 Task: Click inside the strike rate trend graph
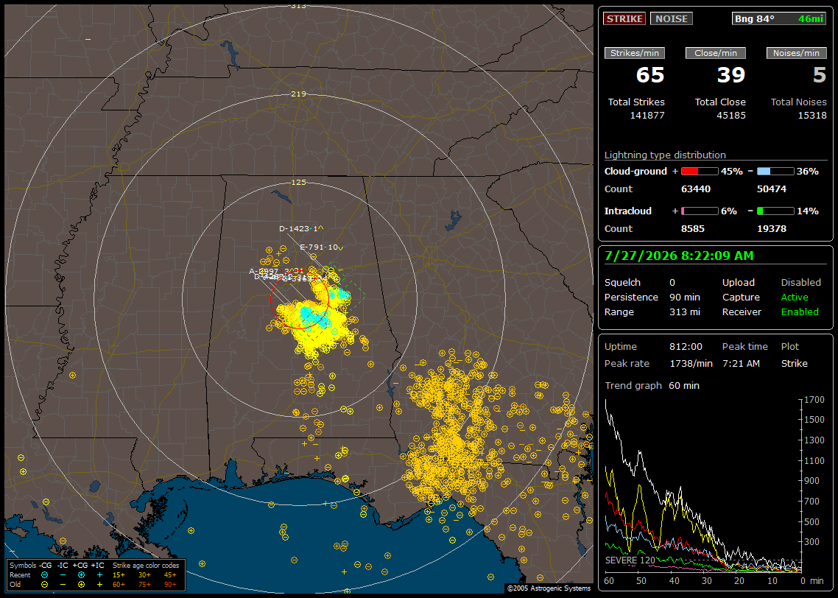click(703, 486)
